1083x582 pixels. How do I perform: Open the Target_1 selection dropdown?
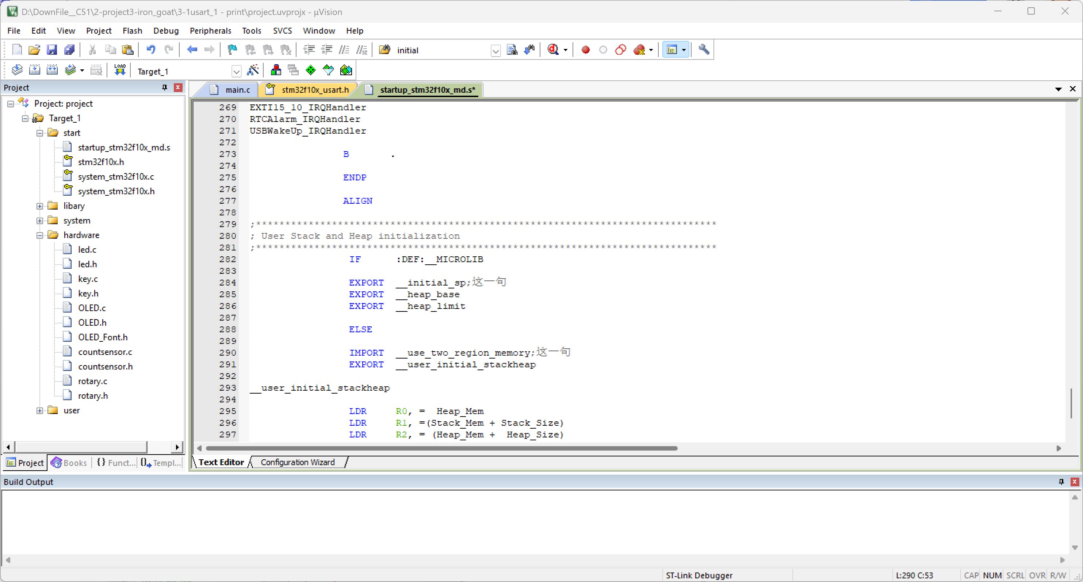(x=236, y=71)
